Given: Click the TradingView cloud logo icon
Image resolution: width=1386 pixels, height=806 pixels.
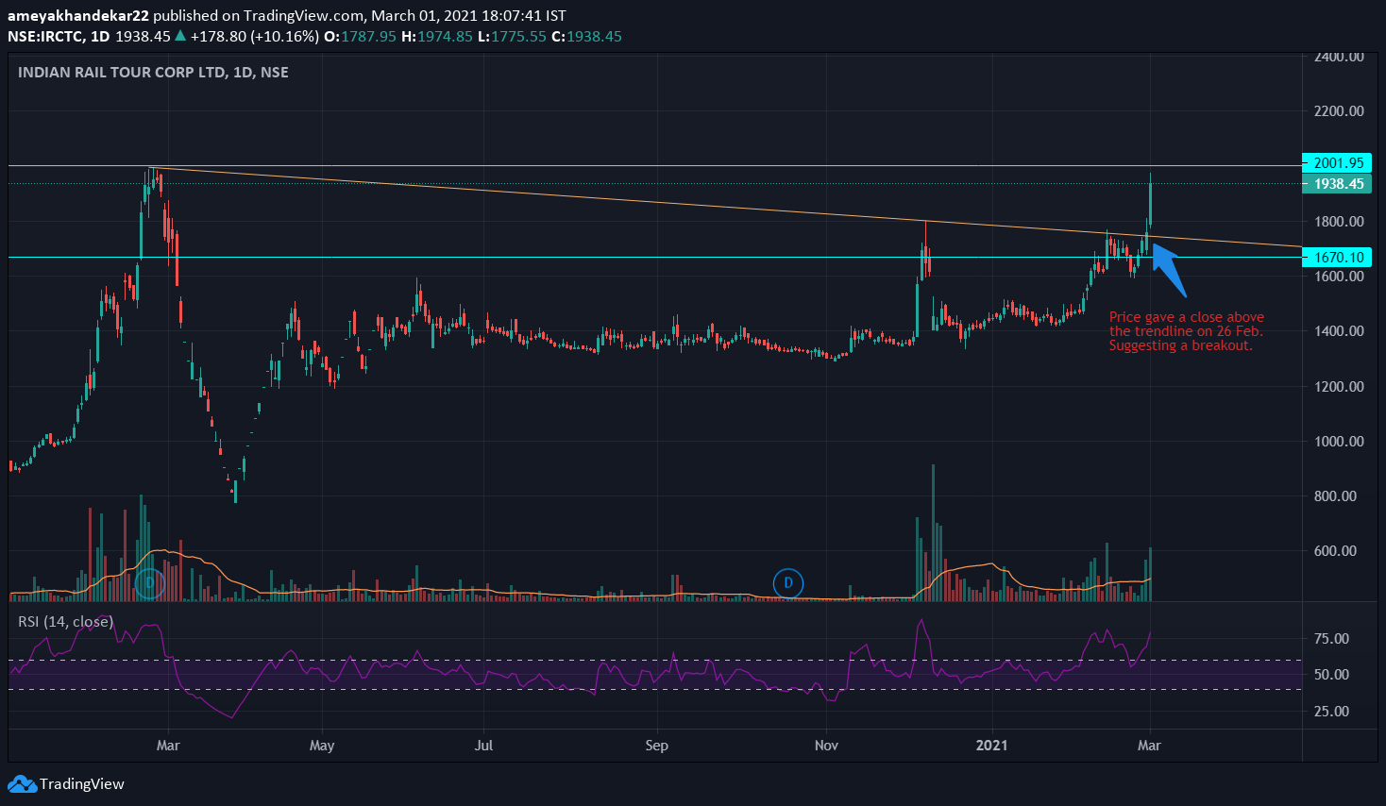Looking at the screenshot, I should coord(22,784).
